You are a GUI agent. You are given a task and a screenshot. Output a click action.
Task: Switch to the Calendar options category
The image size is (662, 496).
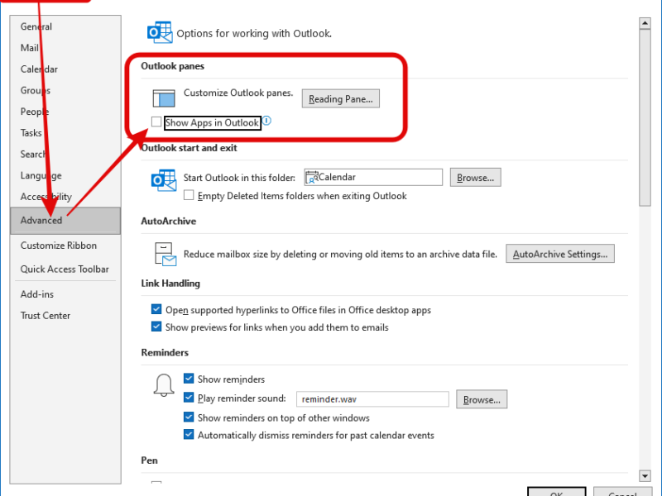65,69
